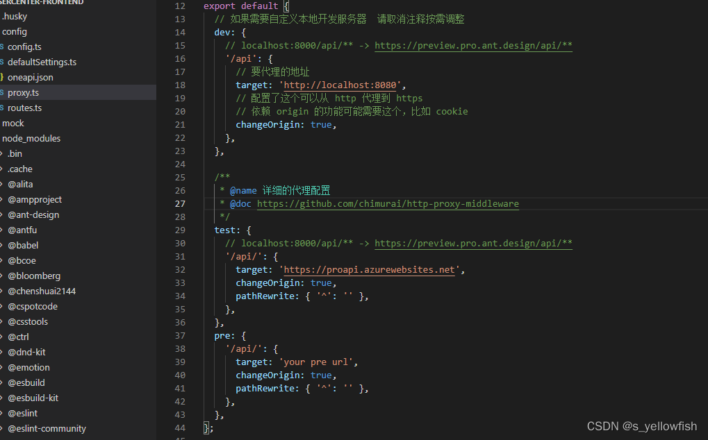Click '/api/' key on line 38

click(x=243, y=349)
